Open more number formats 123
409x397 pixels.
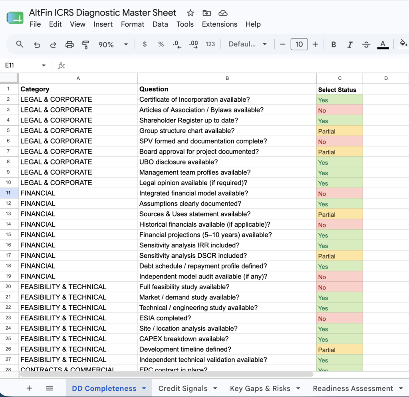pos(210,44)
